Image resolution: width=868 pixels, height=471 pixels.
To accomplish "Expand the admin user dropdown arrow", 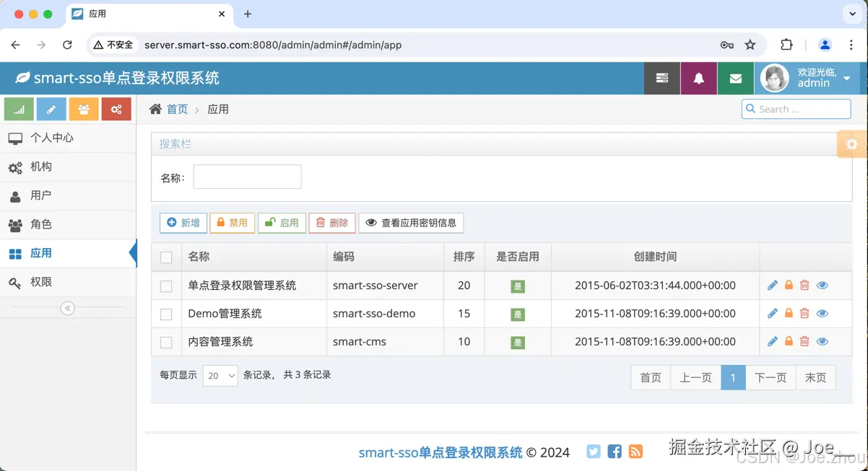I will [847, 78].
